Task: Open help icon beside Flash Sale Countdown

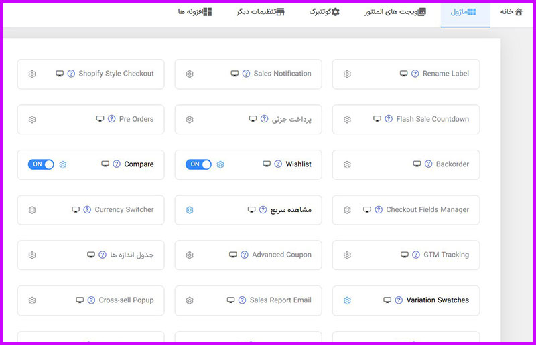Action: pyautogui.click(x=389, y=119)
